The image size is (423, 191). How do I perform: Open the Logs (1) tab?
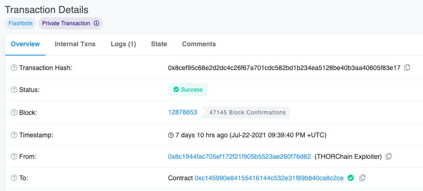click(x=123, y=44)
